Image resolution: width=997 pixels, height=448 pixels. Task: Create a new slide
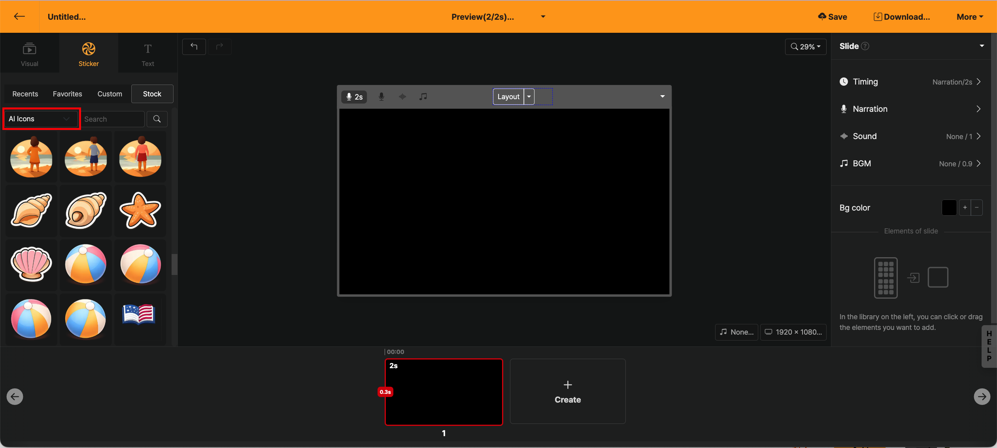(567, 392)
